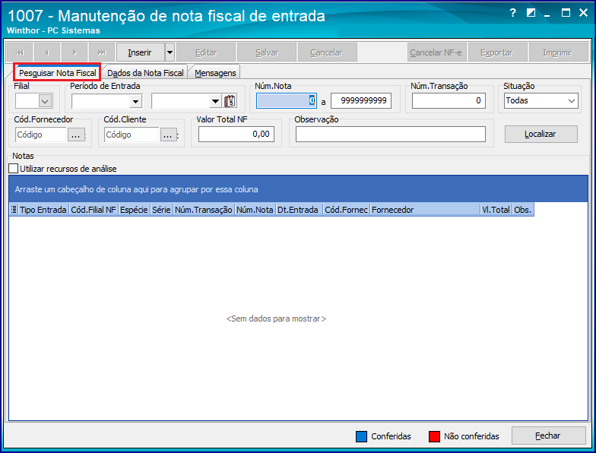This screenshot has height=453, width=596.
Task: Sort by Núm.Transação column header
Action: click(204, 210)
